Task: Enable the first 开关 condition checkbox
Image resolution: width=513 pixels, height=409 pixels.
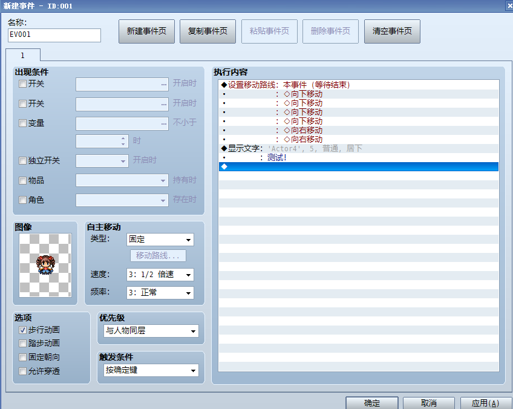Action: [x=22, y=83]
